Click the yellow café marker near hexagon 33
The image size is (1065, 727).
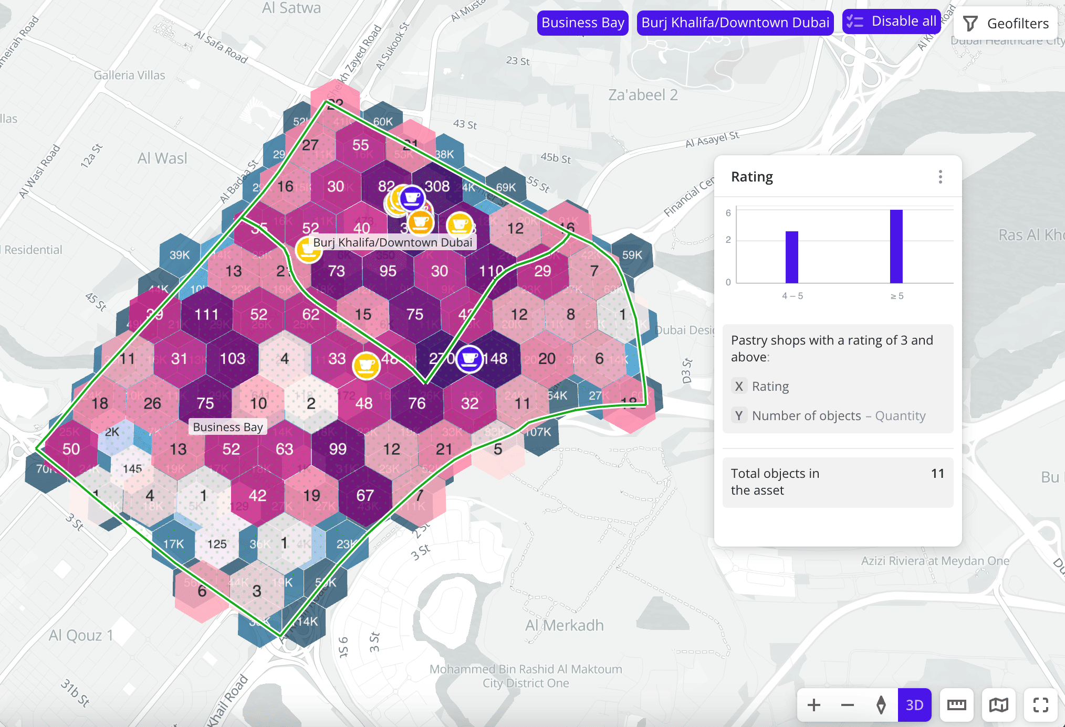[366, 365]
